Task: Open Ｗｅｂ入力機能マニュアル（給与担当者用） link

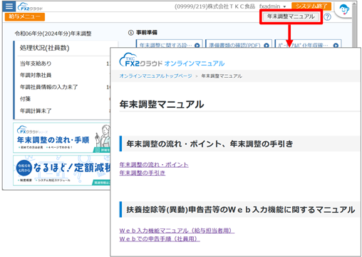Action: (177, 231)
